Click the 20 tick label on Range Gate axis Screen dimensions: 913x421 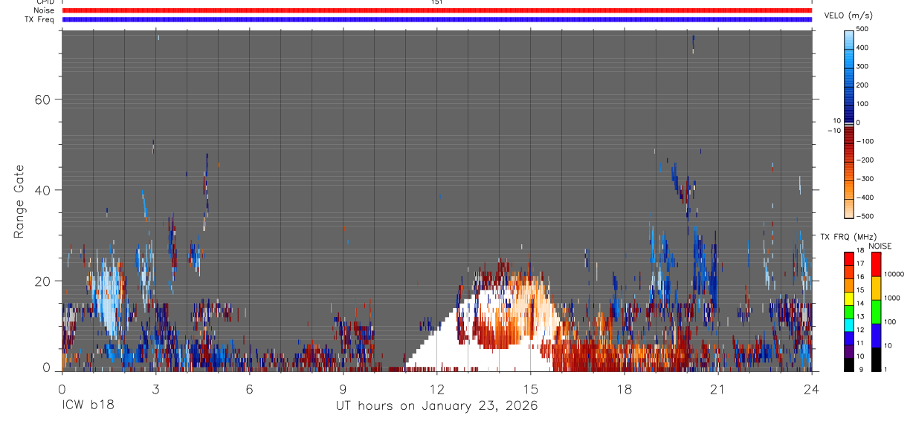pos(42,281)
